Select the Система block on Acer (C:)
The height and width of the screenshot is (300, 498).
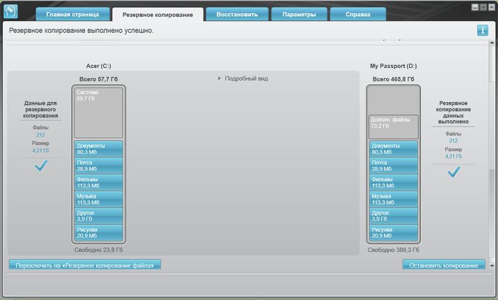(x=99, y=112)
